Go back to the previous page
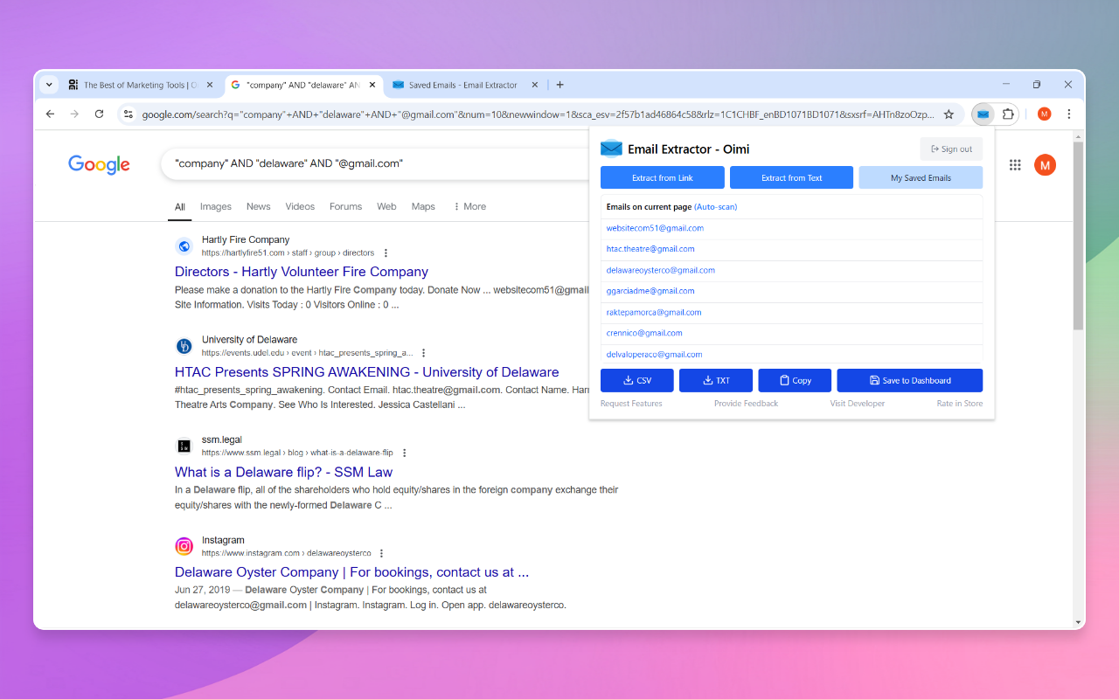Screen dimensions: 1119x699 point(50,114)
